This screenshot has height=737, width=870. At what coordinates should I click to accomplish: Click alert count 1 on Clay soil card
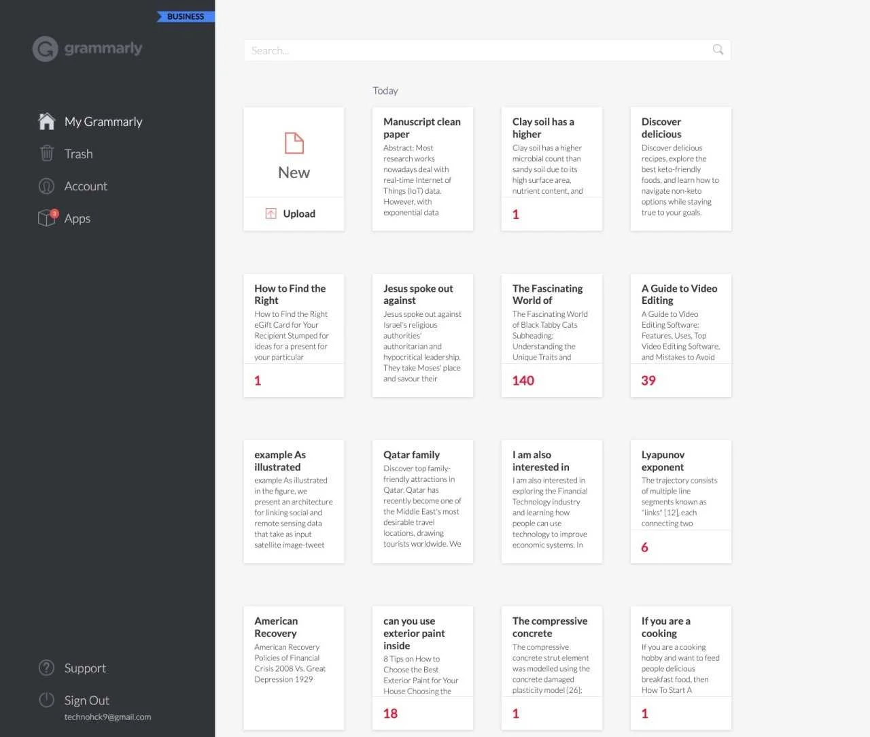click(x=516, y=215)
